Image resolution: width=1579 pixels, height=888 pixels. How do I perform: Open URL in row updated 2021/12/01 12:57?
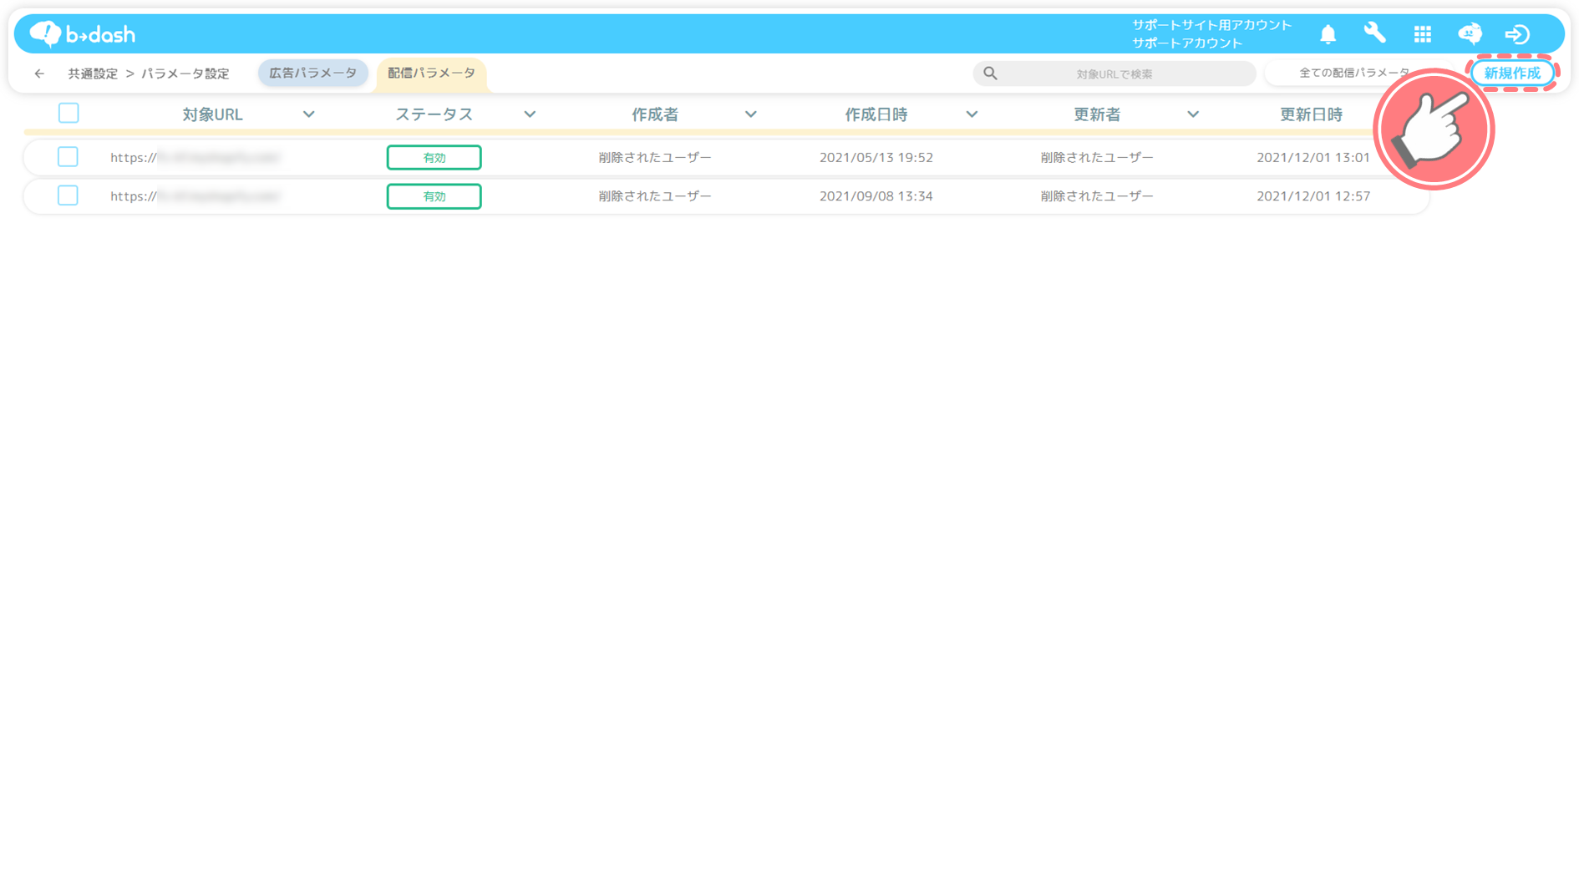click(x=195, y=196)
